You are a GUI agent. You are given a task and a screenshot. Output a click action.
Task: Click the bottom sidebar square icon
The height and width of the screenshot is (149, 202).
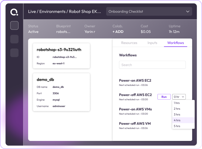pyautogui.click(x=14, y=53)
